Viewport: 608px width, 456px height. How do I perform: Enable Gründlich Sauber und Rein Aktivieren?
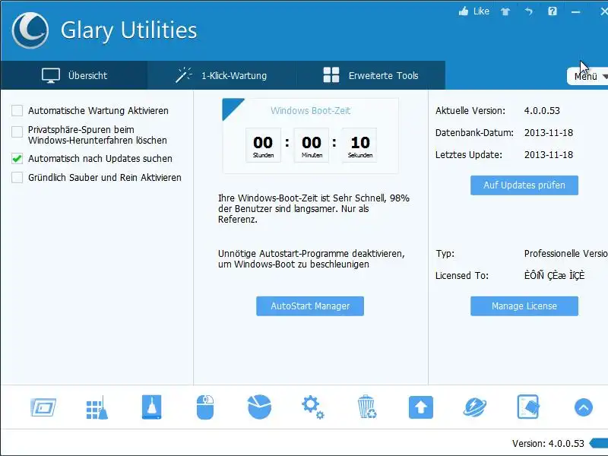click(17, 178)
